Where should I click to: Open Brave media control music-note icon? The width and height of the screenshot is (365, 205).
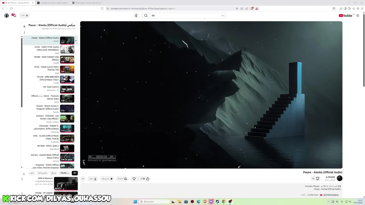tap(341, 9)
